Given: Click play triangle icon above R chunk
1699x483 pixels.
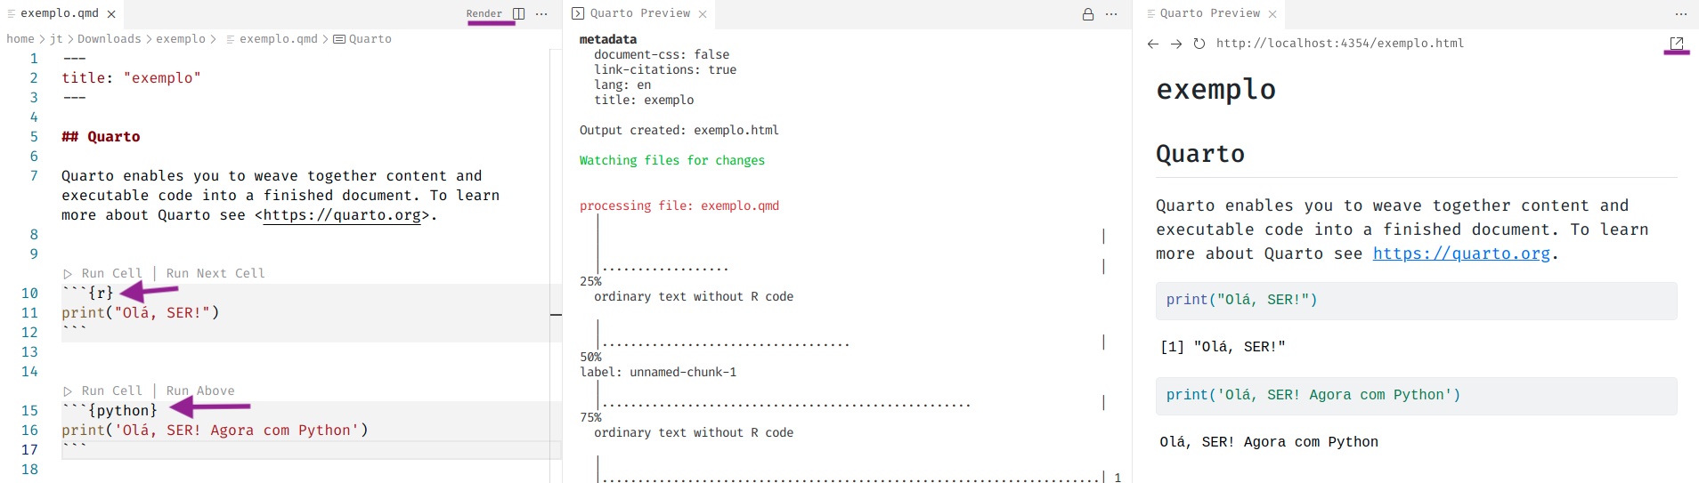Looking at the screenshot, I should [68, 274].
